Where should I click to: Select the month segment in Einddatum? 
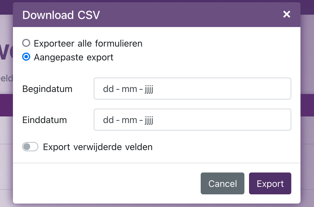point(129,120)
